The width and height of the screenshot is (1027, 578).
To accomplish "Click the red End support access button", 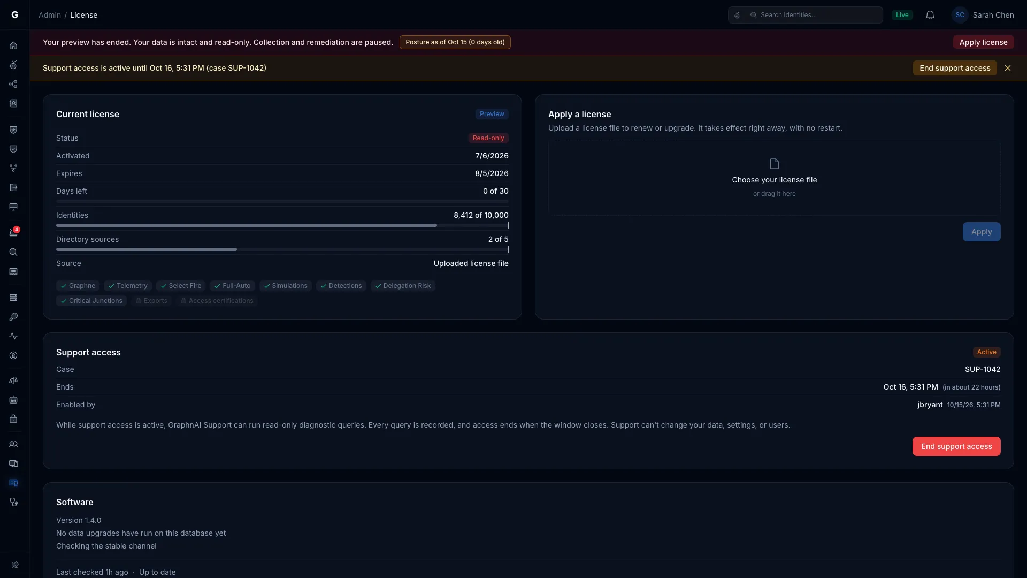I will pos(956,446).
